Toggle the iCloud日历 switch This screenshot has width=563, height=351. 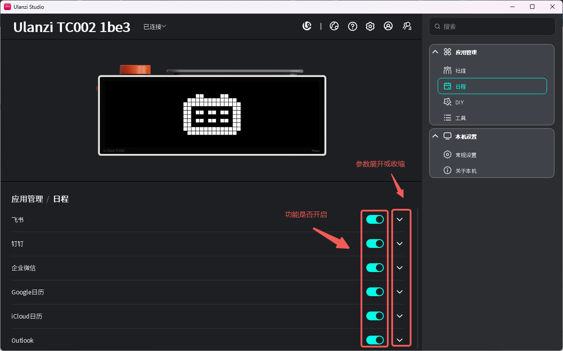click(375, 316)
